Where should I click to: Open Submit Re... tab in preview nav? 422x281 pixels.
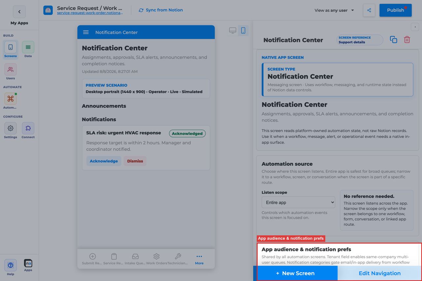coord(92,259)
